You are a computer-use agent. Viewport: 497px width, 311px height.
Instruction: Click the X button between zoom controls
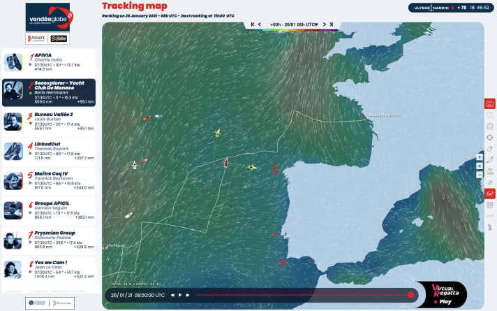(480, 166)
